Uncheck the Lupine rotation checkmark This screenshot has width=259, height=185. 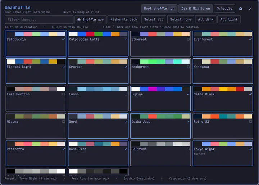tap(188, 94)
